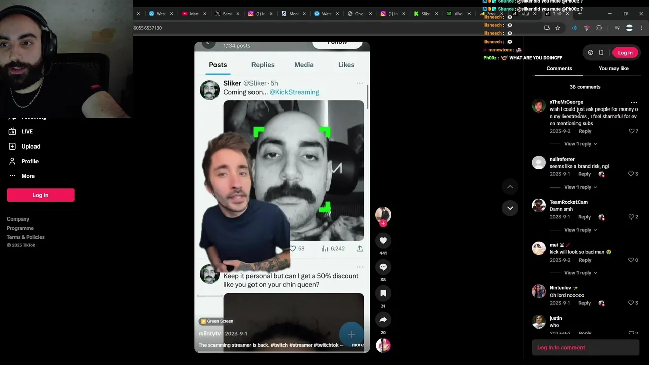This screenshot has height=365, width=649.
Task: Open the media control icon in Chrome toolbar
Action: click(x=617, y=28)
